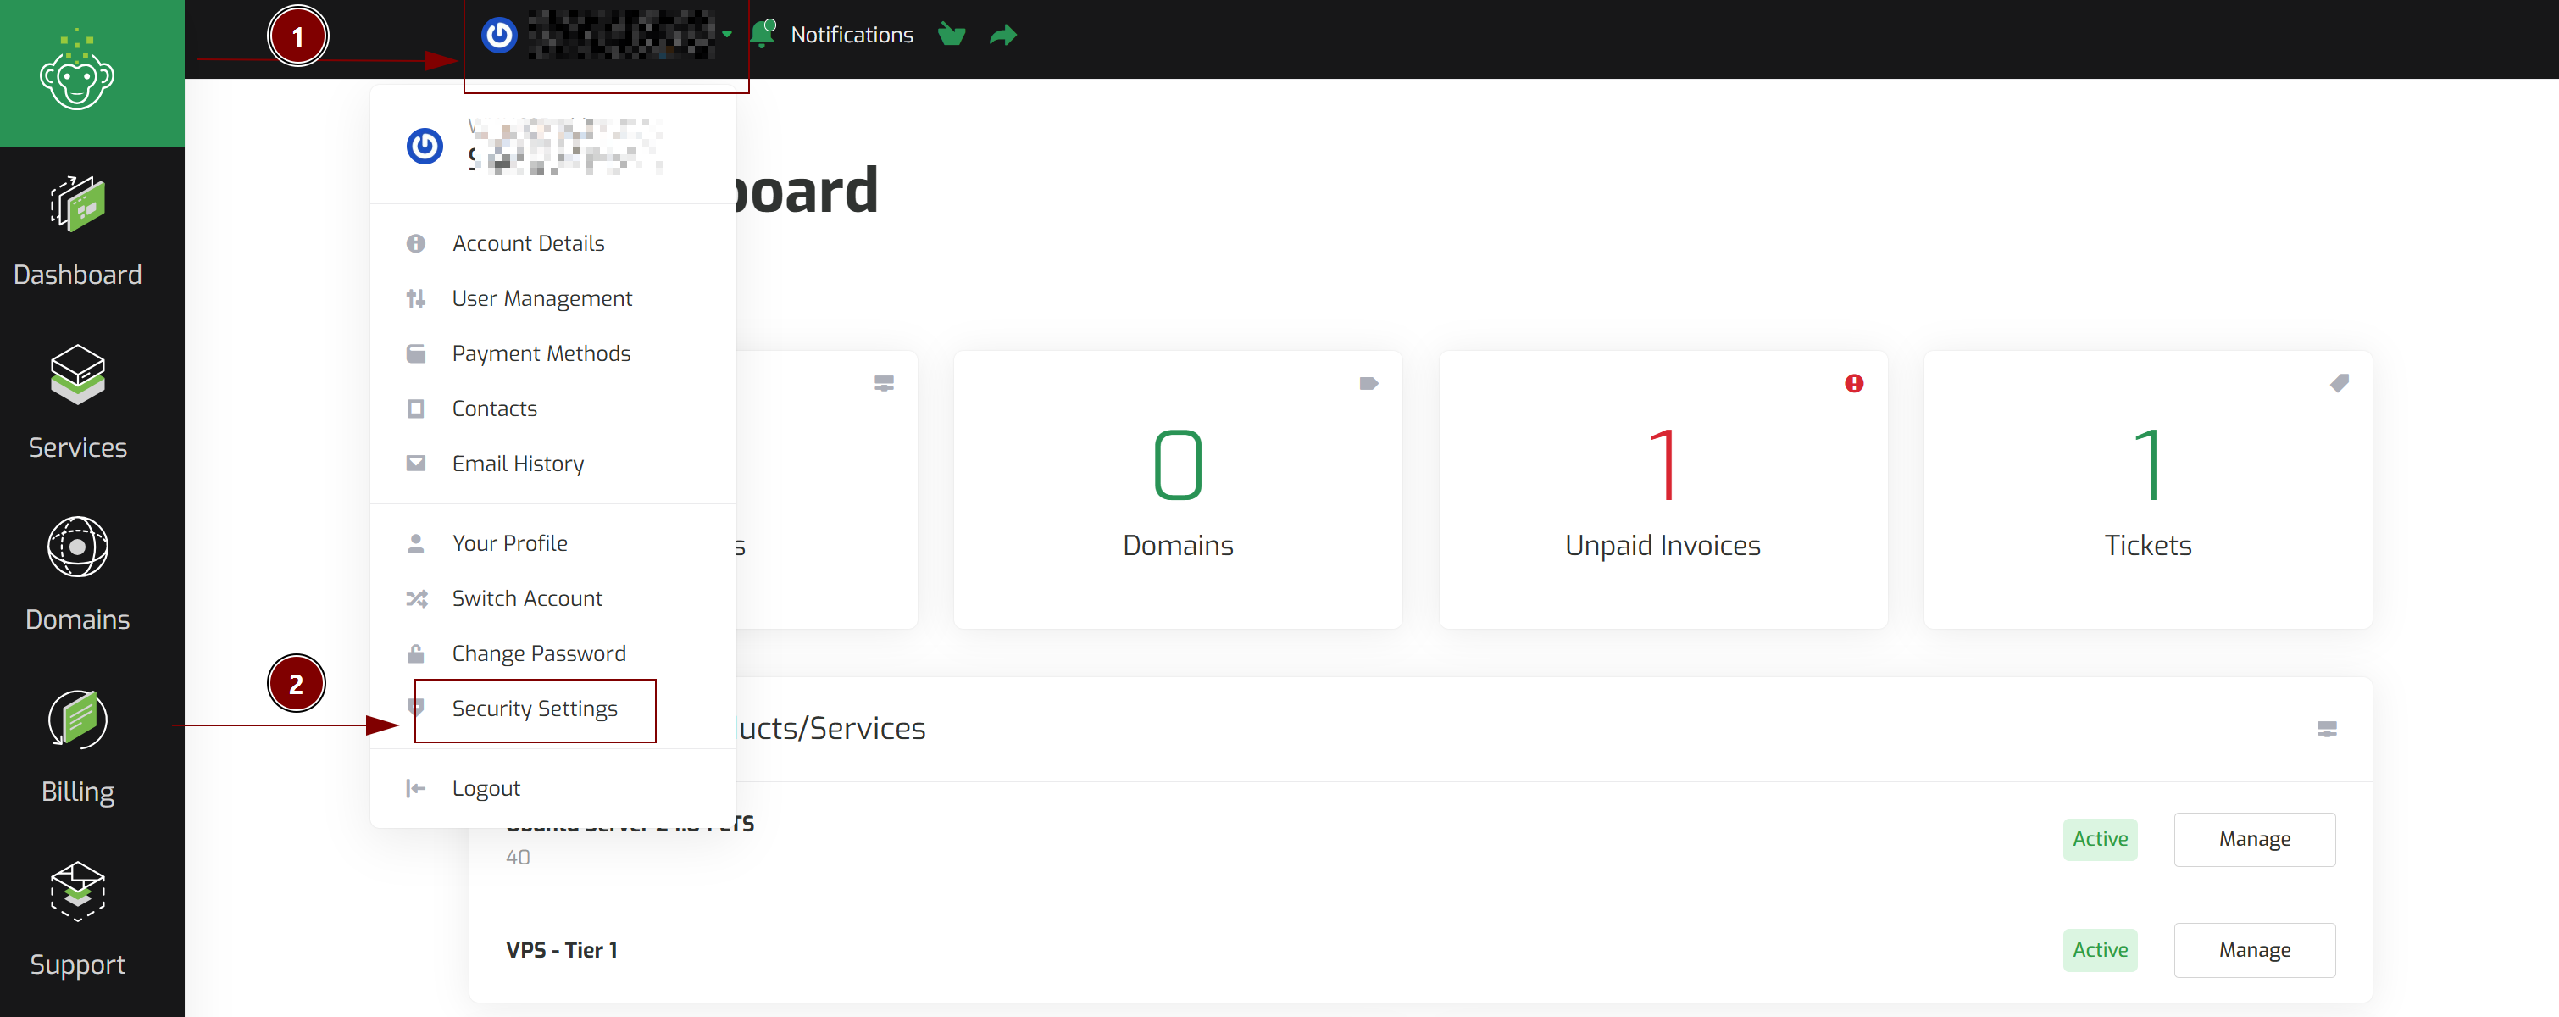Click the ticket icon on the Tickets card
This screenshot has width=2559, height=1017.
click(2340, 382)
